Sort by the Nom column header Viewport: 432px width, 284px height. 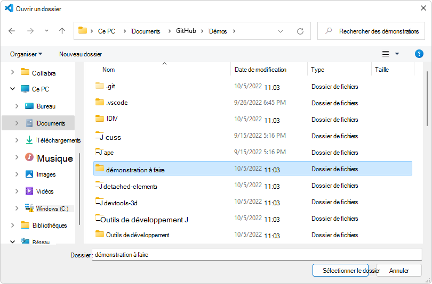[109, 70]
